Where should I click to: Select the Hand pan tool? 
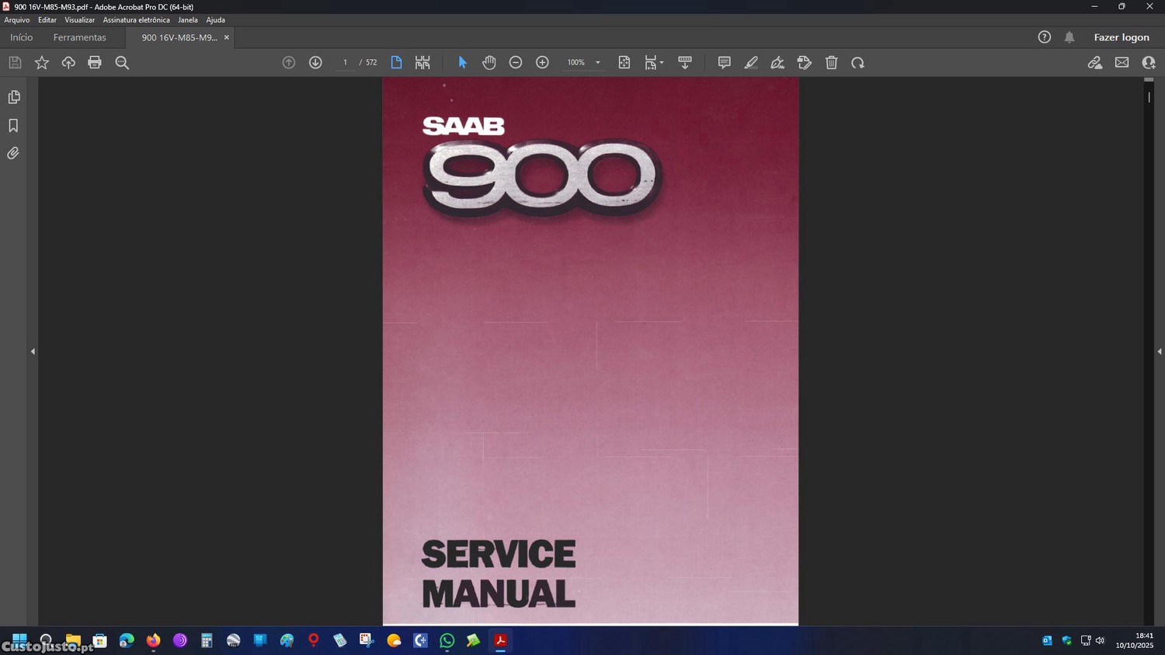coord(489,63)
